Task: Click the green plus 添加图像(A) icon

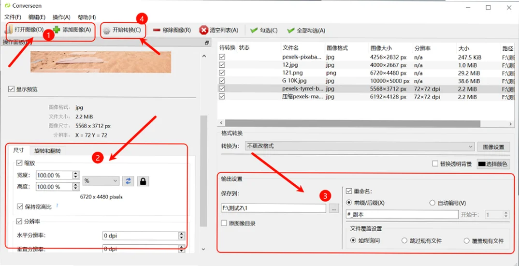Action: [57, 30]
